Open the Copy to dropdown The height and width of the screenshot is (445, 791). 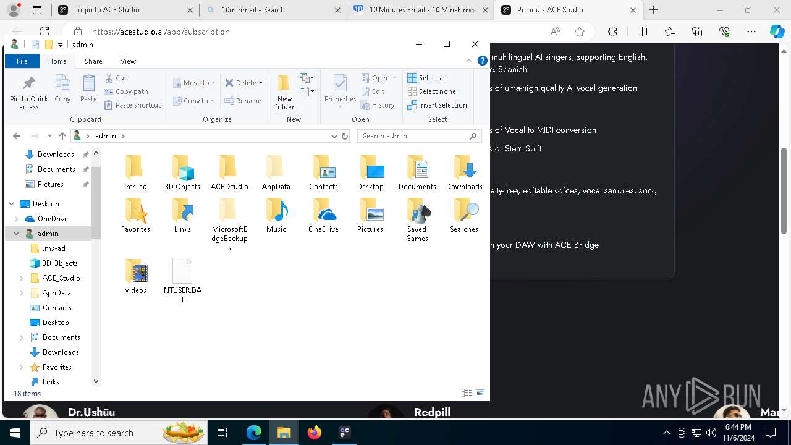(193, 101)
